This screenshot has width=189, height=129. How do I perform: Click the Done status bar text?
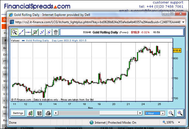coord(13,123)
